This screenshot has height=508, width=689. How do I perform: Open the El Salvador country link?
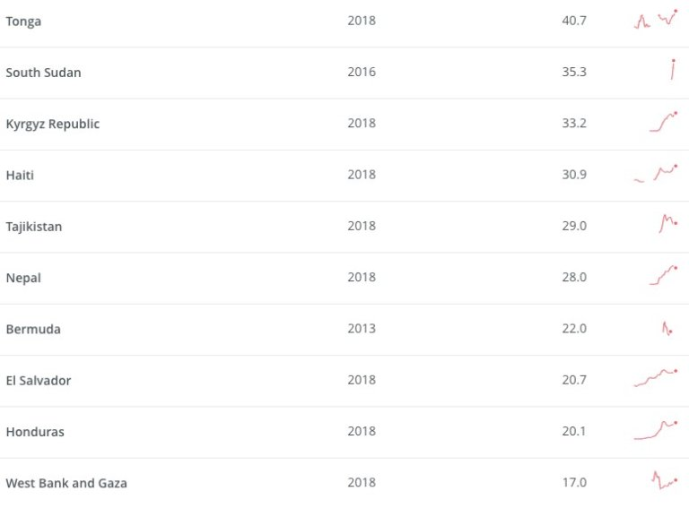click(x=39, y=381)
